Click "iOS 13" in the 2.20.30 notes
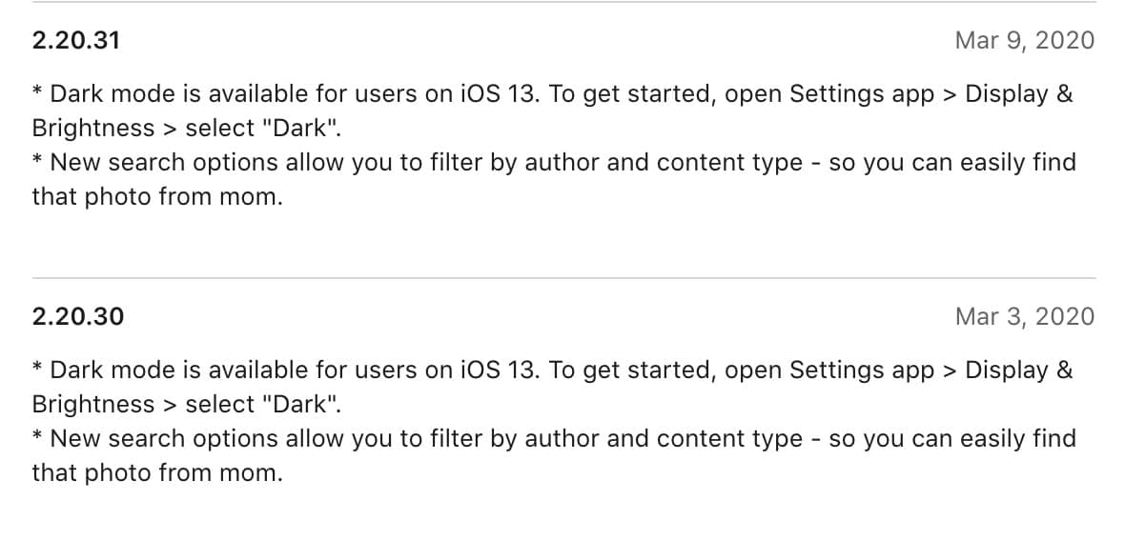This screenshot has height=541, width=1125. tap(499, 370)
